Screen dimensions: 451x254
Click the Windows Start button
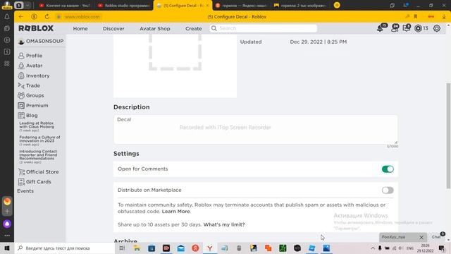coord(7,248)
